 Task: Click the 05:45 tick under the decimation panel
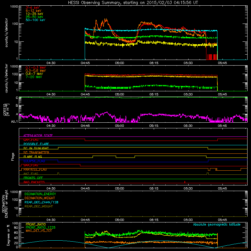tap(222, 220)
